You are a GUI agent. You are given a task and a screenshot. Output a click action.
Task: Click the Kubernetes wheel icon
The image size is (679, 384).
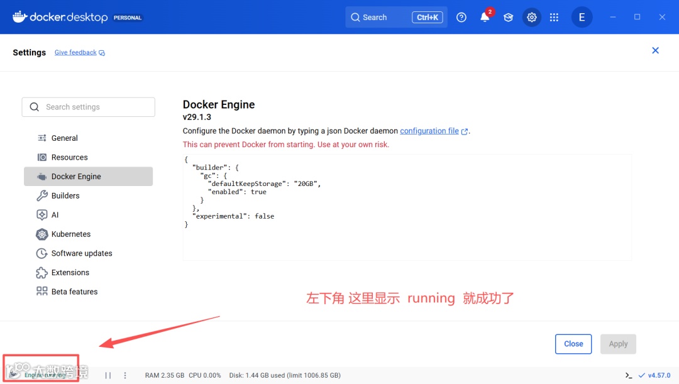(x=42, y=234)
